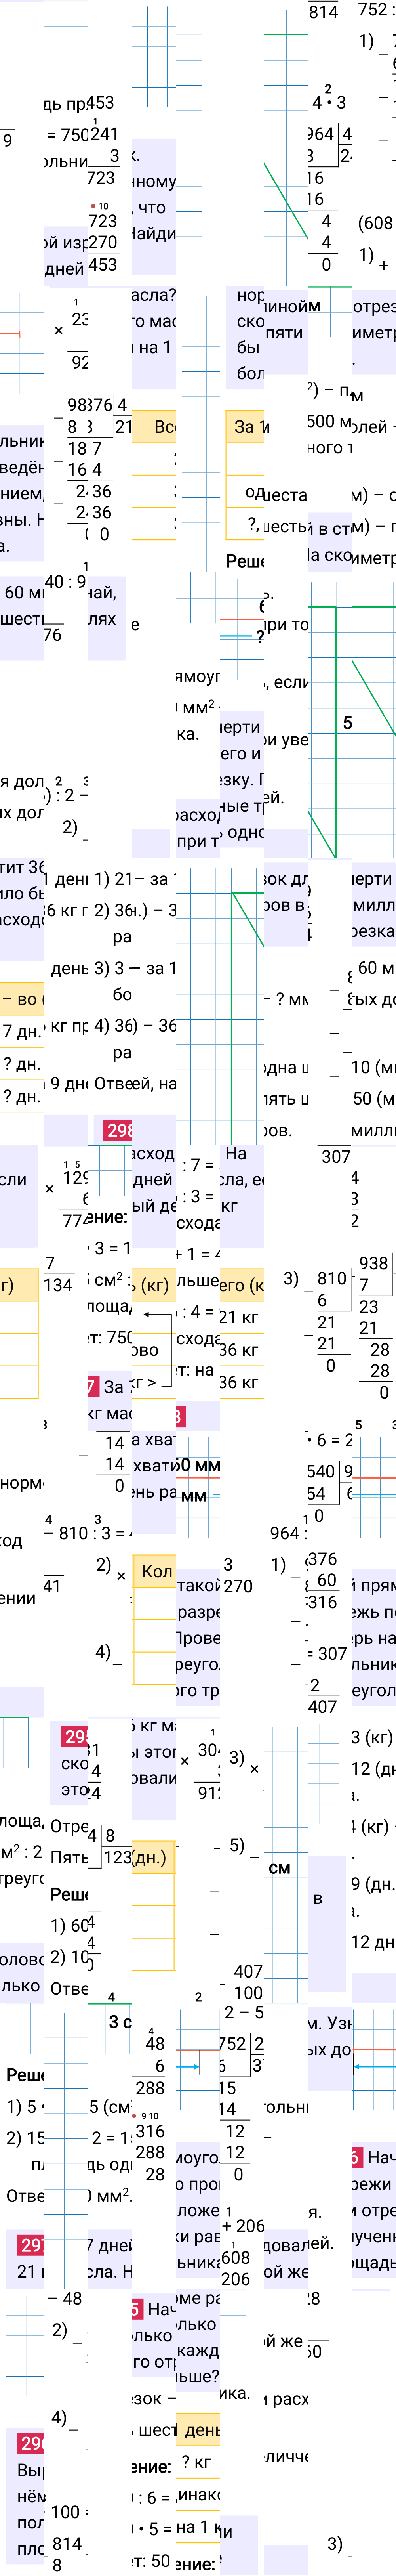The height and width of the screenshot is (2576, 396).
Task: Click the number "98376" in long division
Action: click(x=90, y=405)
